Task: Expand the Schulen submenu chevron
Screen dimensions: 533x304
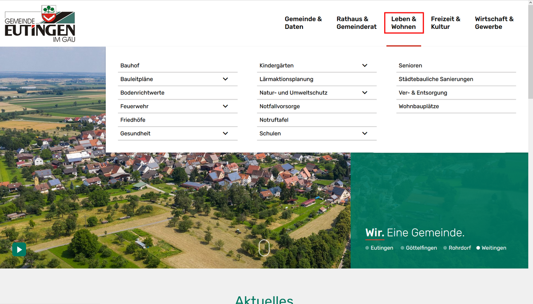Action: pyautogui.click(x=365, y=134)
